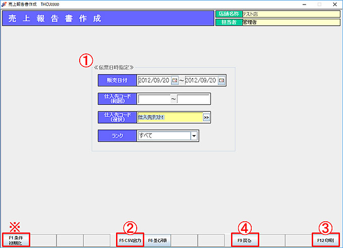This screenshot has width=343, height=248.
Task: Click the 担当者 label
Action: tap(229, 22)
